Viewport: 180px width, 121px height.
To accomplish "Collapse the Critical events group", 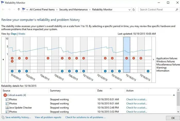I will [174, 95].
